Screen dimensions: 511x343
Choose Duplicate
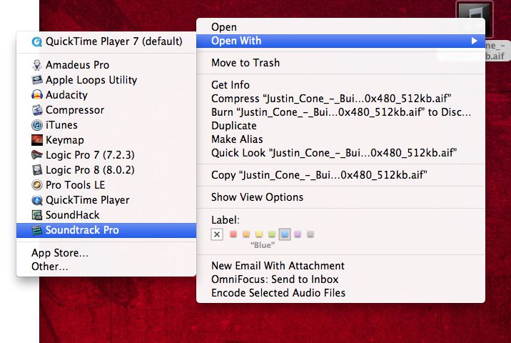point(340,126)
